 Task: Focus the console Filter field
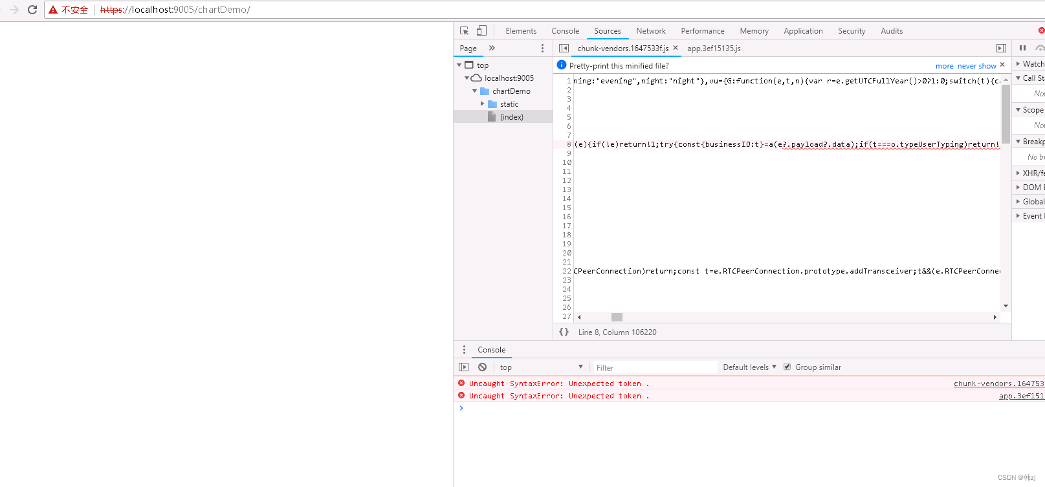point(655,367)
